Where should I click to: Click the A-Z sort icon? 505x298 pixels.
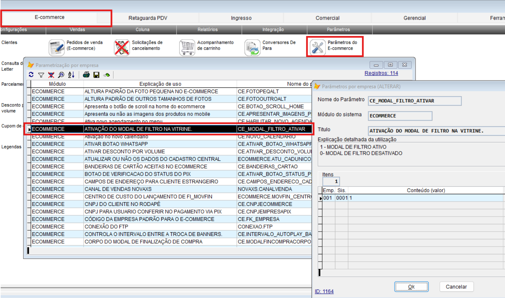click(x=71, y=75)
